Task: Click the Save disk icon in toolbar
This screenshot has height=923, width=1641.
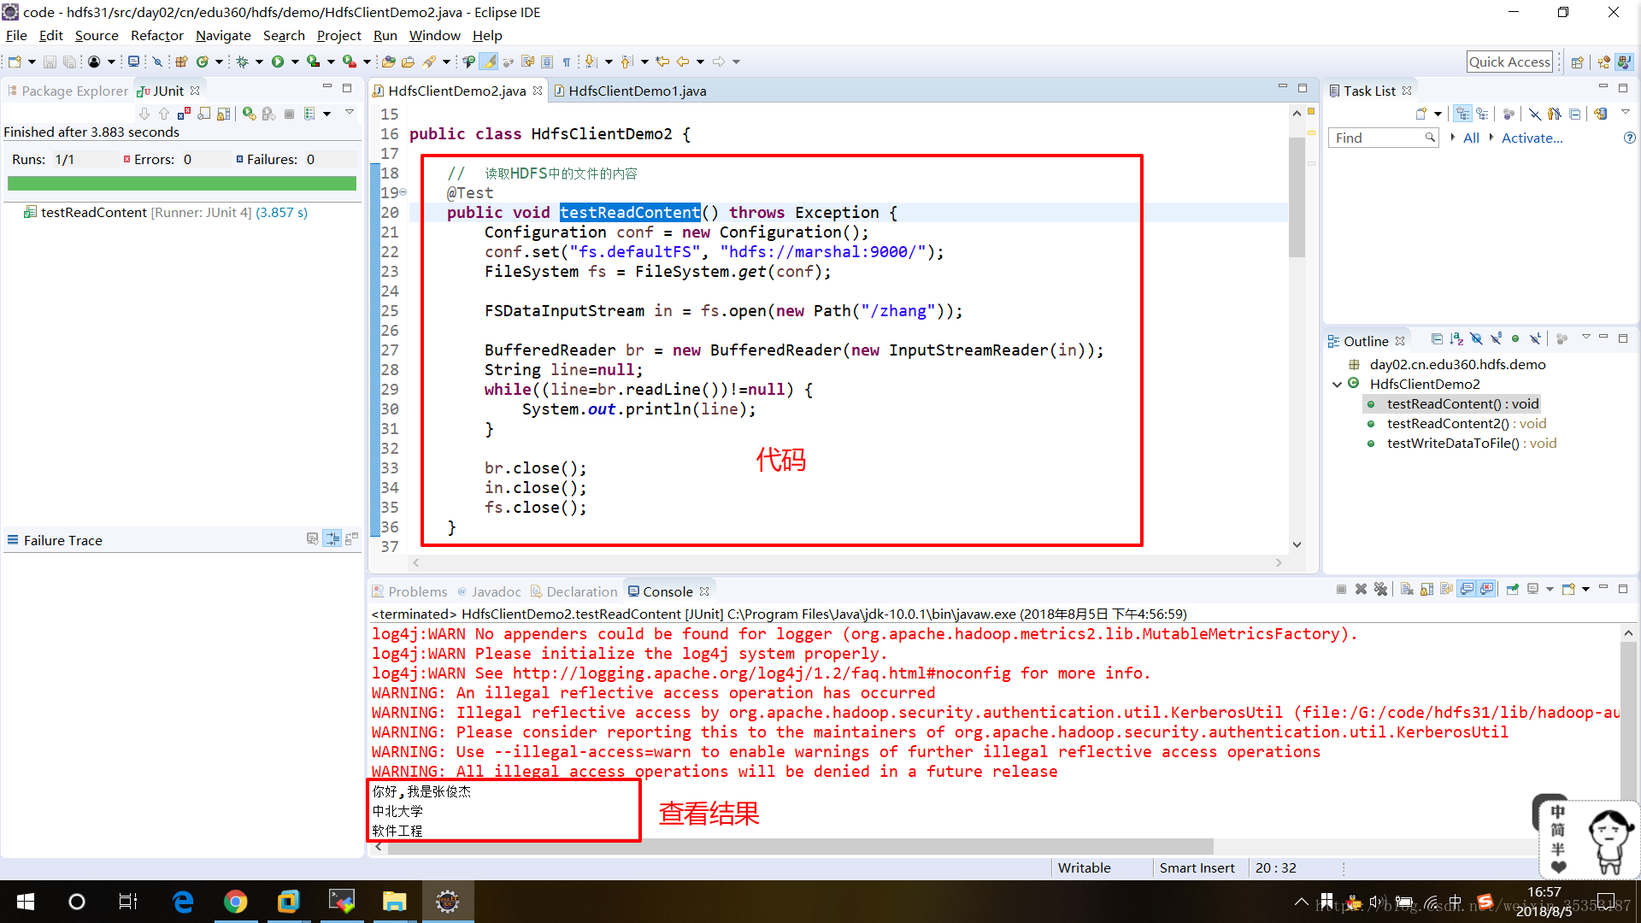Action: pos(50,62)
